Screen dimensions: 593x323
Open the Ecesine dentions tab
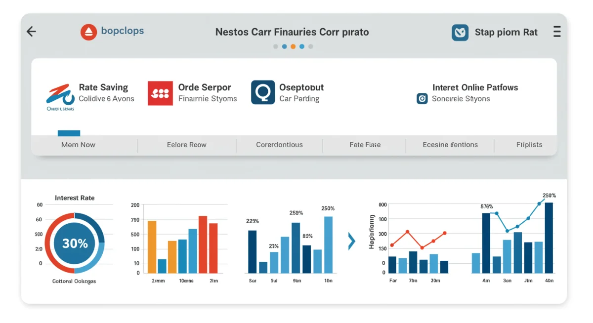pyautogui.click(x=450, y=145)
